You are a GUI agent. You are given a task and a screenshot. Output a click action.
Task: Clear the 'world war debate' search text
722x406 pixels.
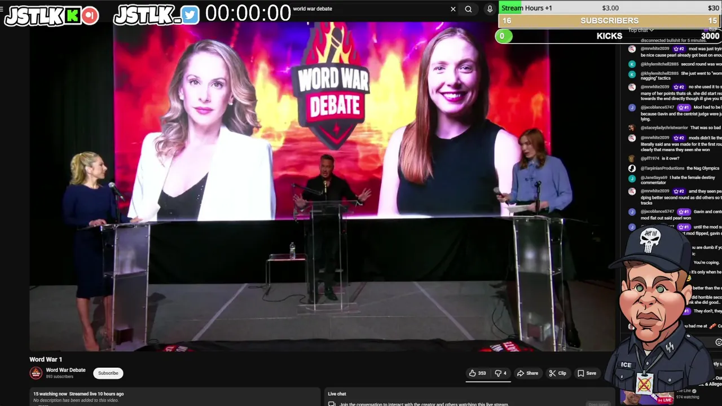pos(453,9)
